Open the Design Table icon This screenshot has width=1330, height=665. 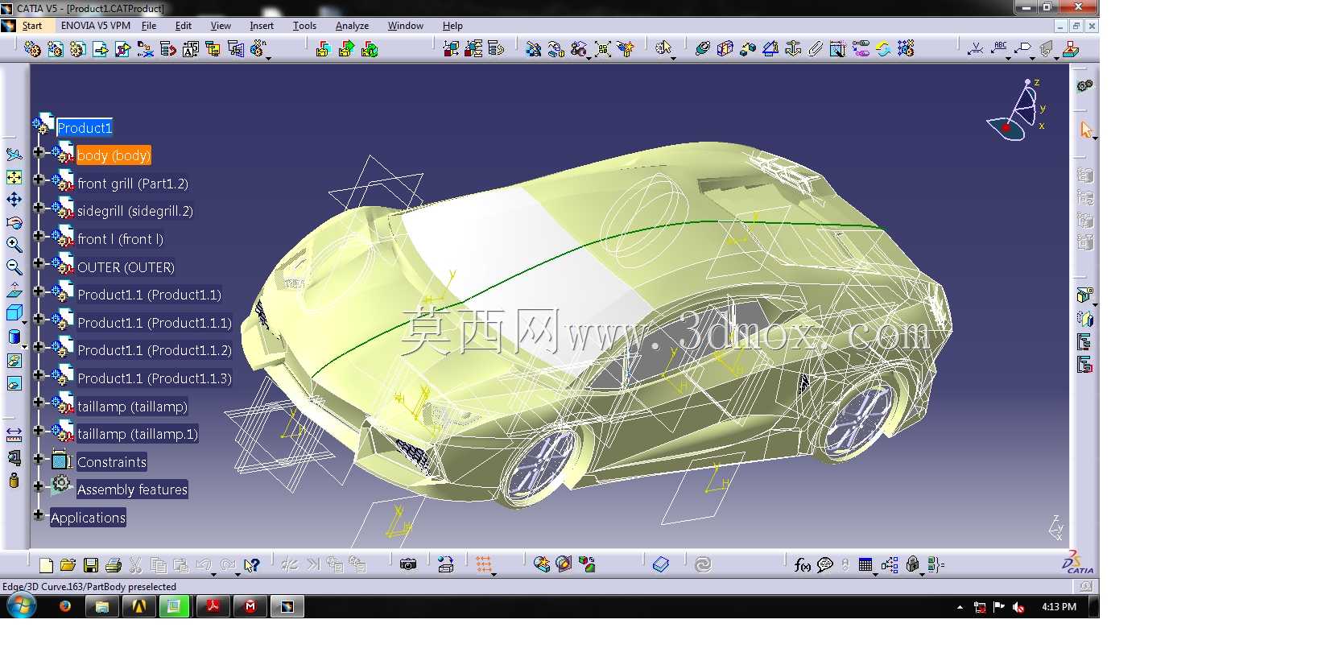pos(865,565)
